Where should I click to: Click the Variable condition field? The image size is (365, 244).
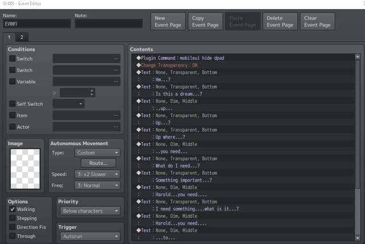(86, 82)
